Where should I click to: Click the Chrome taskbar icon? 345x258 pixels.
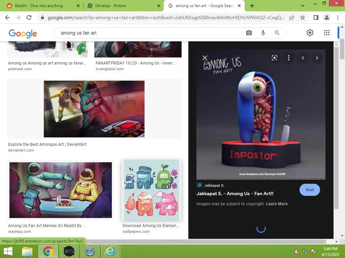click(x=48, y=251)
